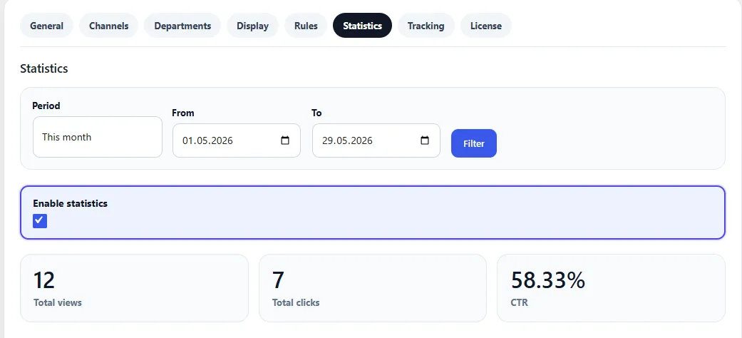Click the Total clicks caption
Image resolution: width=742 pixels, height=338 pixels.
(296, 302)
